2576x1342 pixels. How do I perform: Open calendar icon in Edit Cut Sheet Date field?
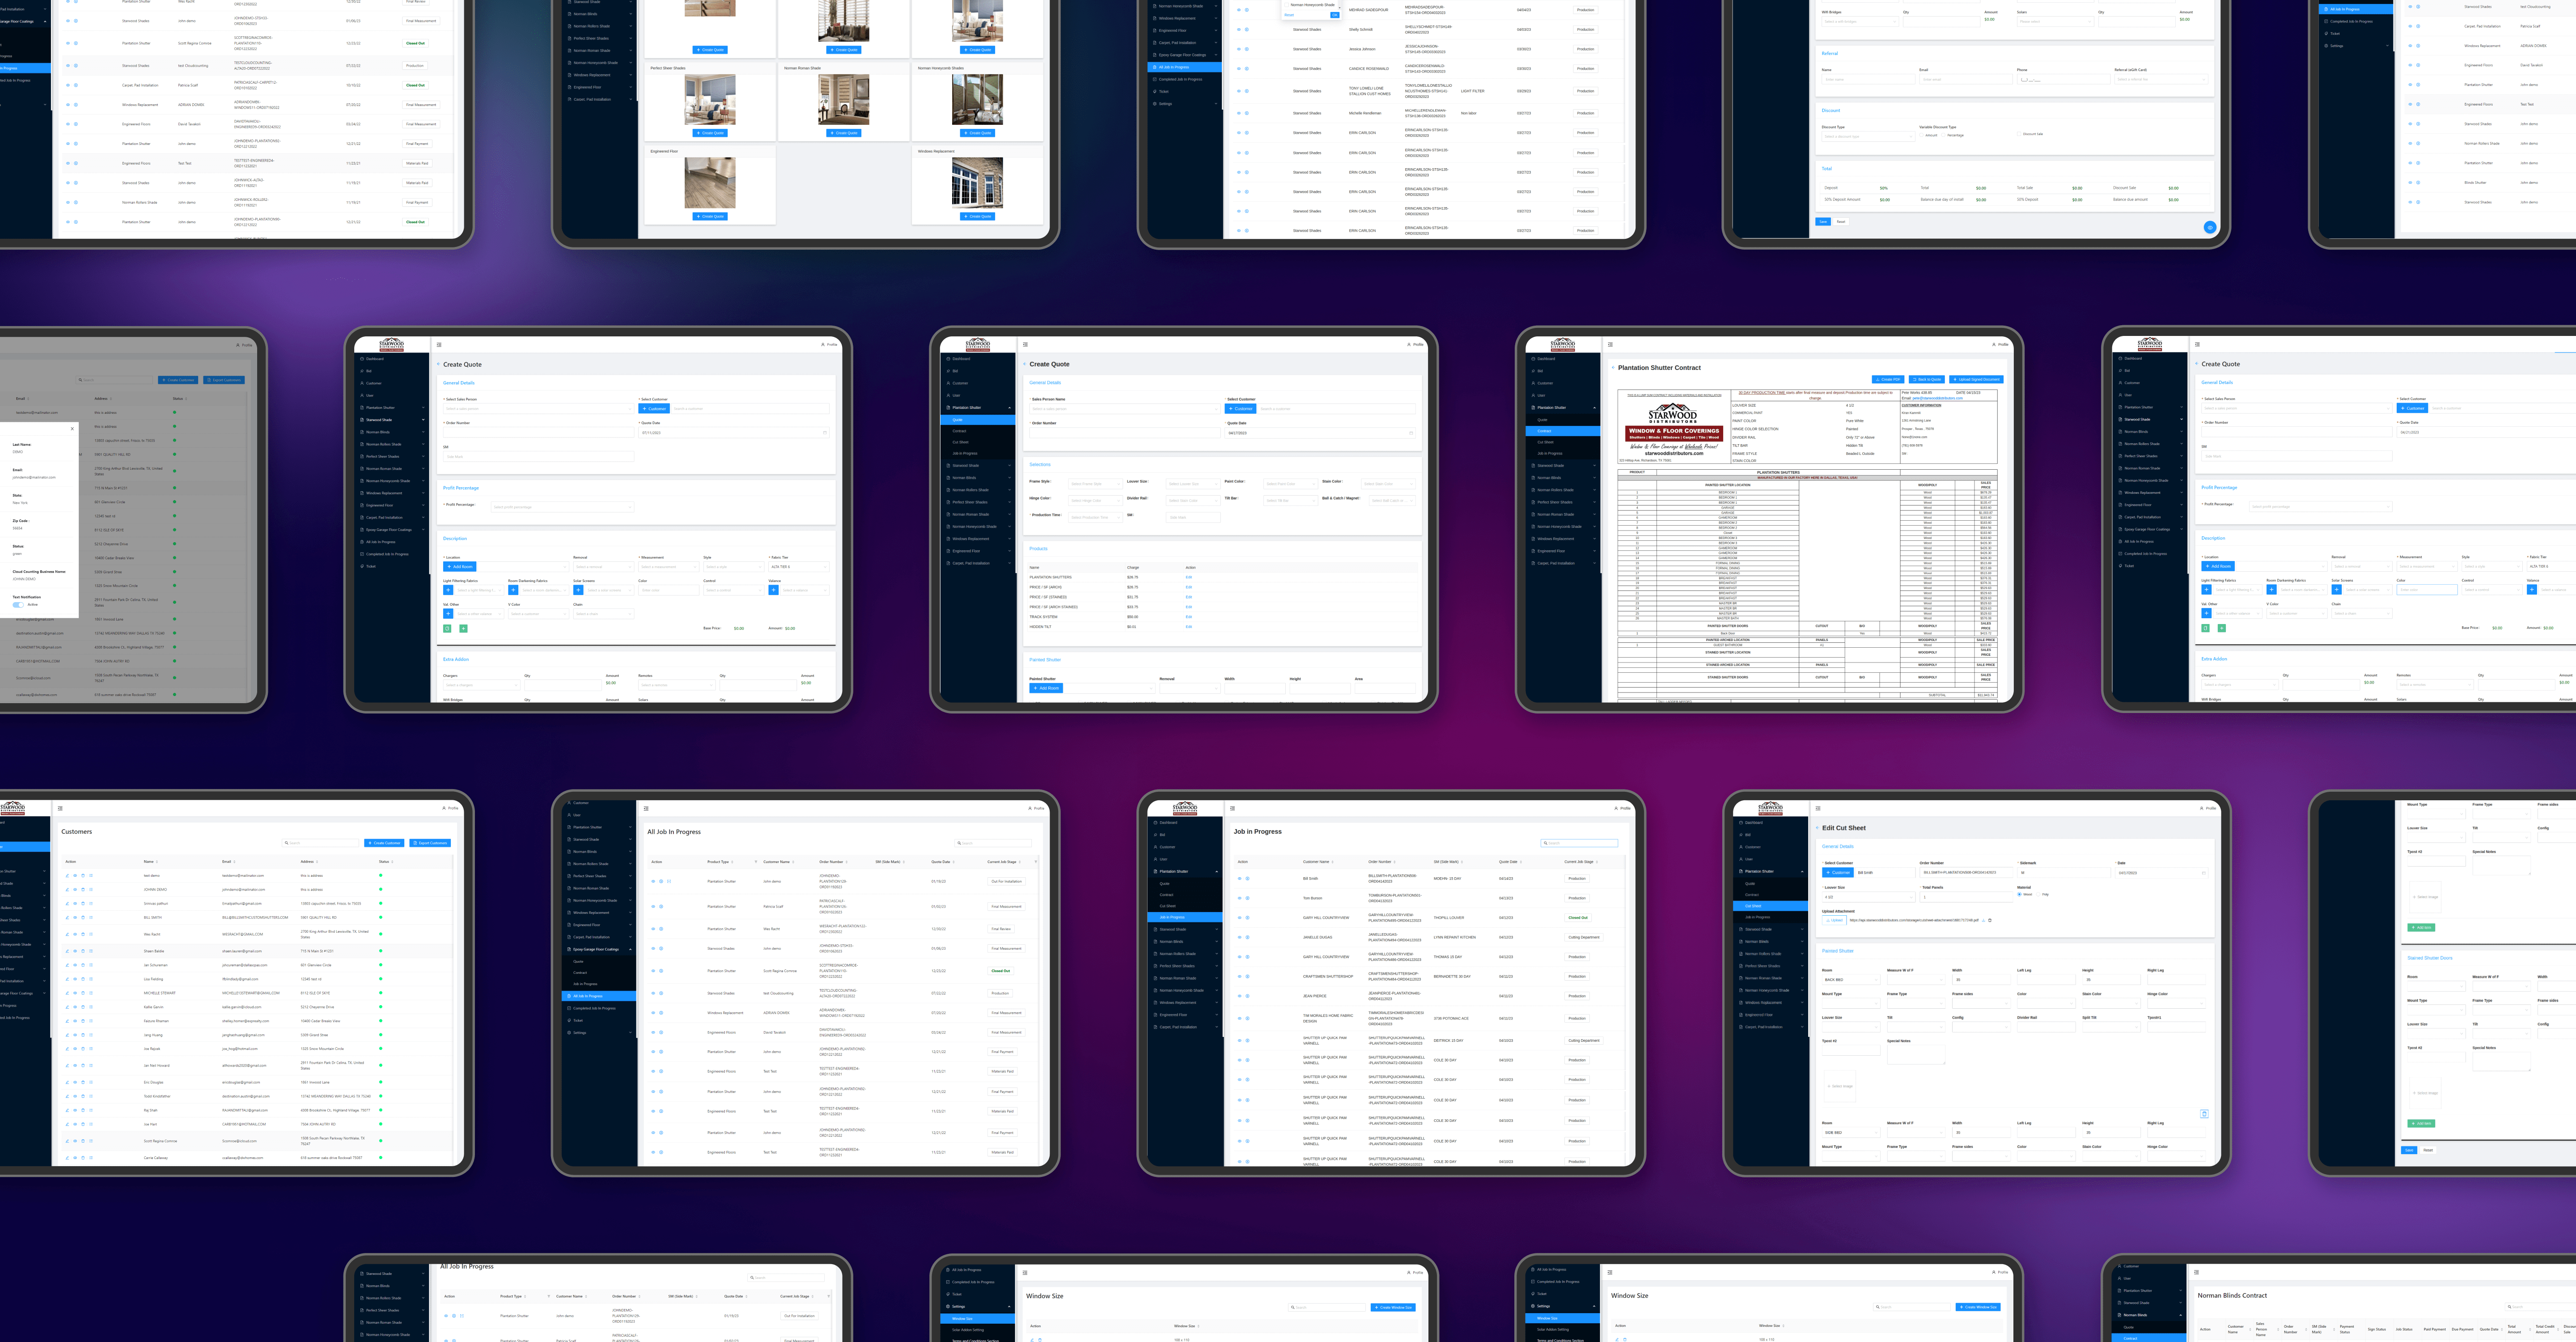tap(2204, 873)
